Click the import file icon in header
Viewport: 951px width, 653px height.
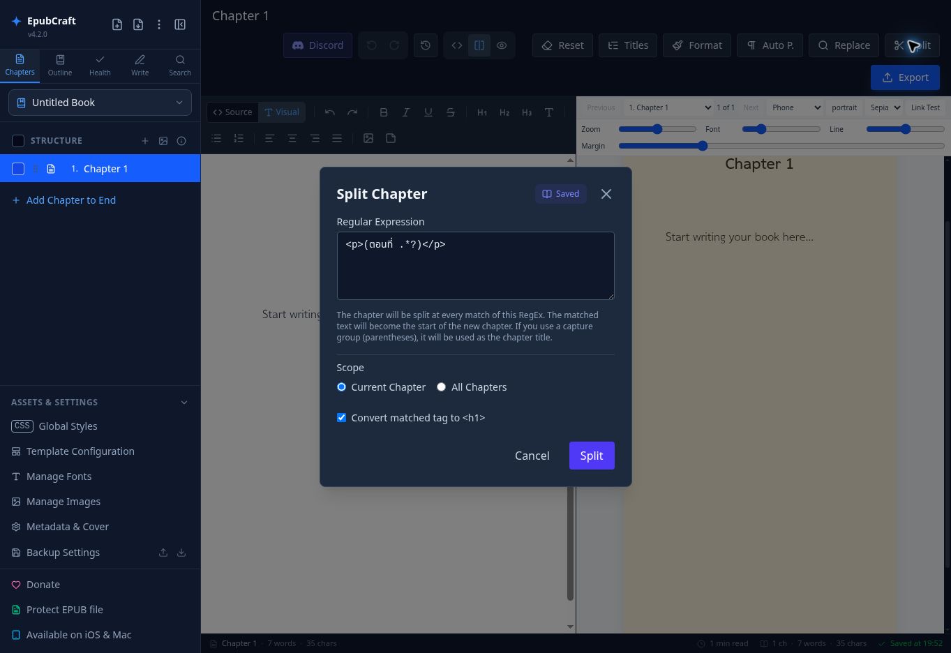[x=138, y=24]
